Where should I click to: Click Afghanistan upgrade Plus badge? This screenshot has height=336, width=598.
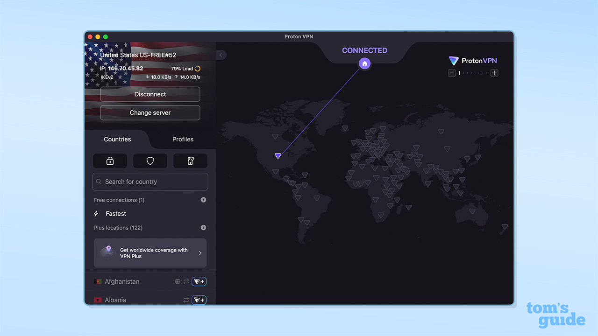(199, 281)
